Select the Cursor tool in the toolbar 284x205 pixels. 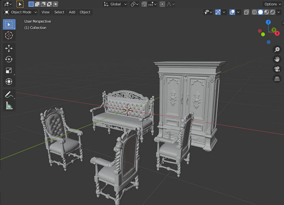tap(9, 36)
